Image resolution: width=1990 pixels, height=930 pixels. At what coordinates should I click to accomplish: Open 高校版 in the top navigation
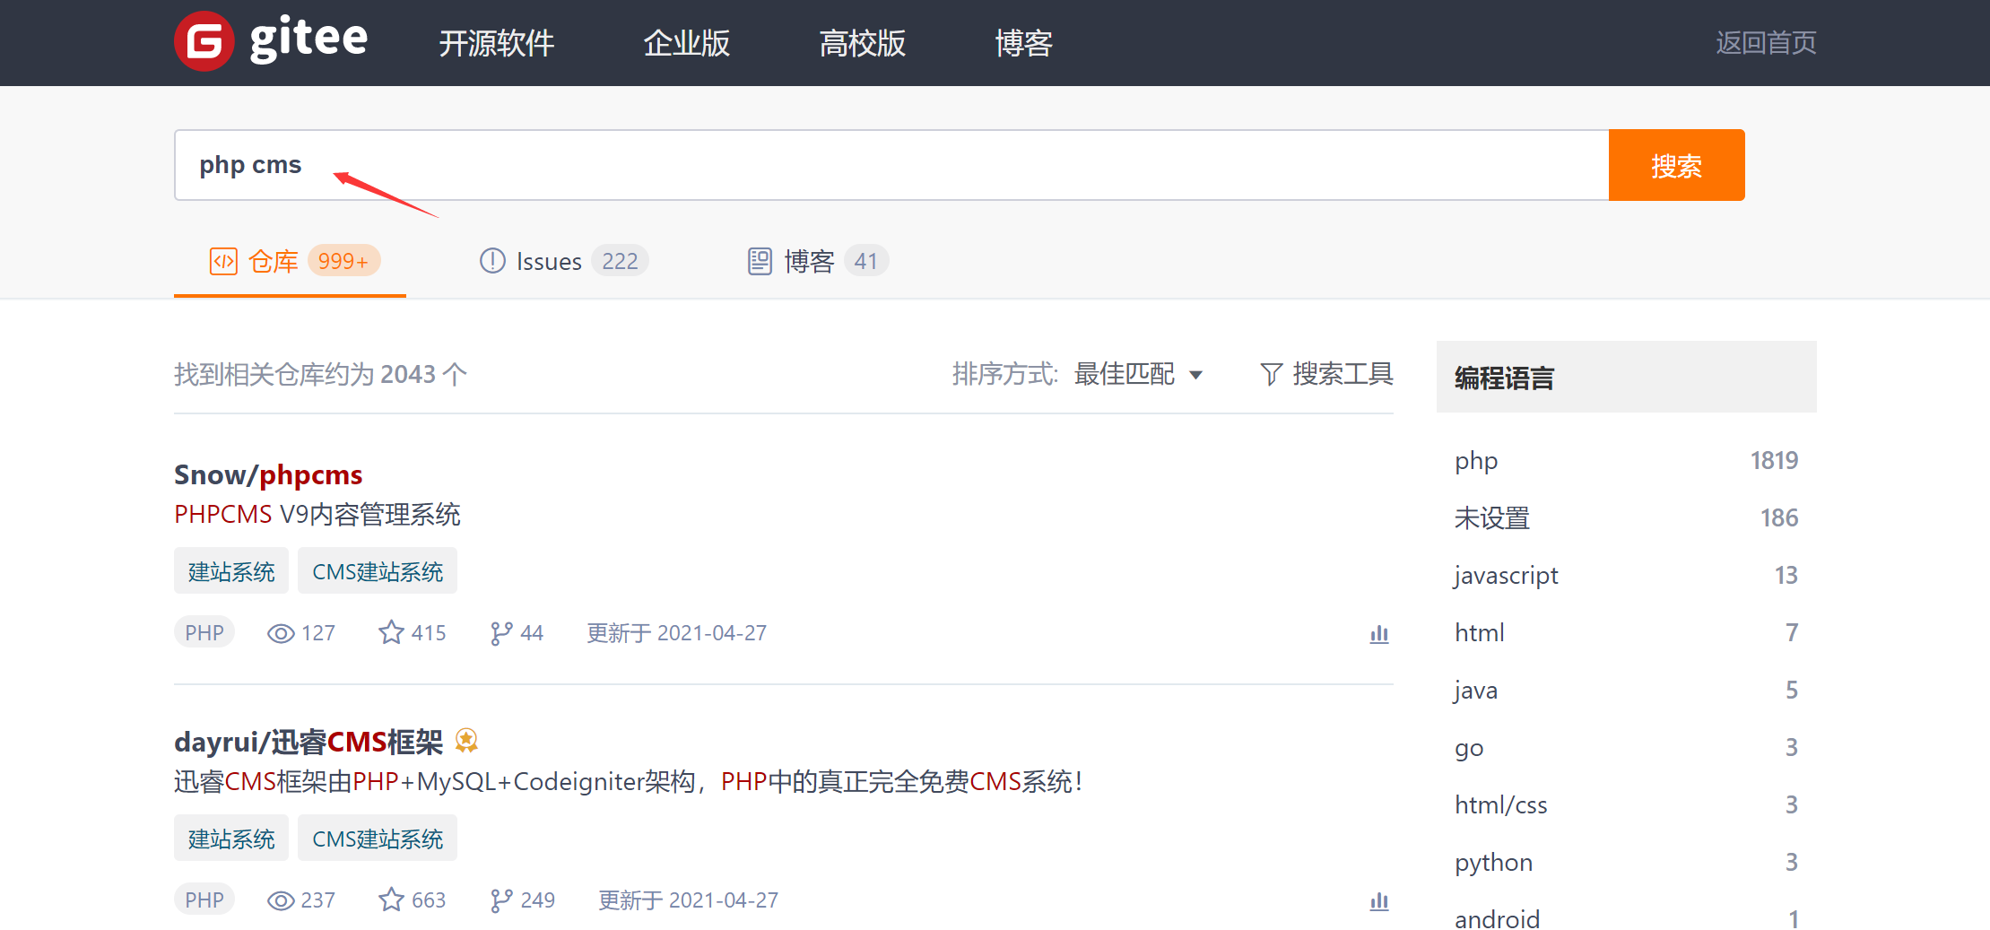point(862,43)
